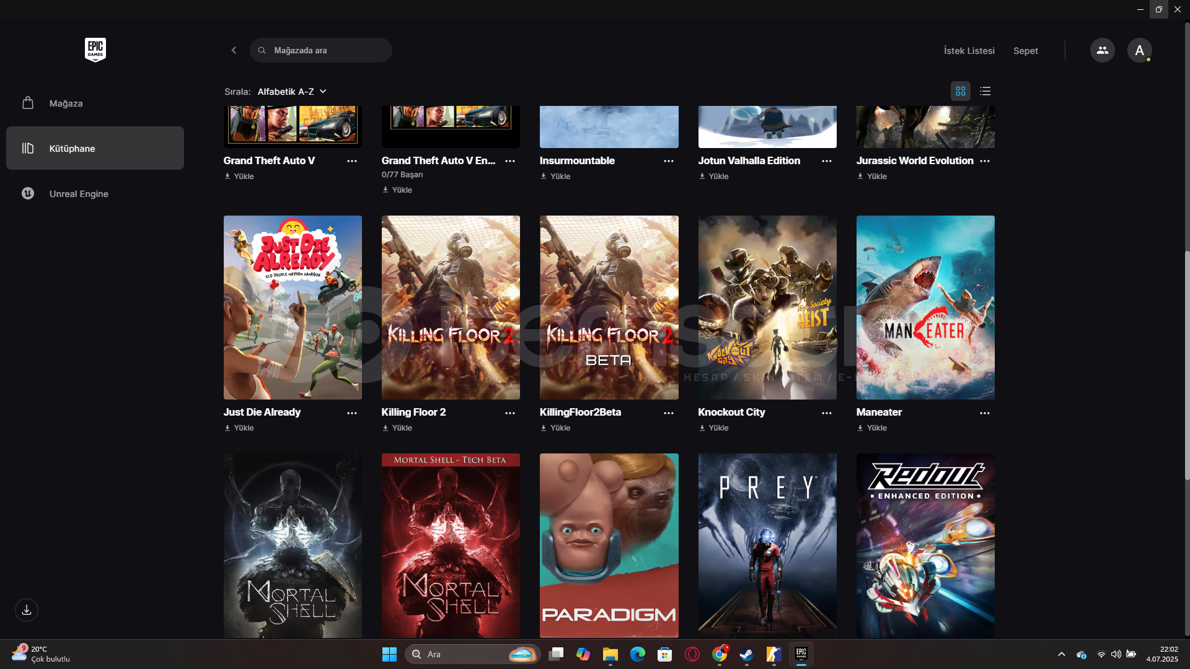Click Yükle under Maneater
The image size is (1190, 669).
pyautogui.click(x=872, y=428)
